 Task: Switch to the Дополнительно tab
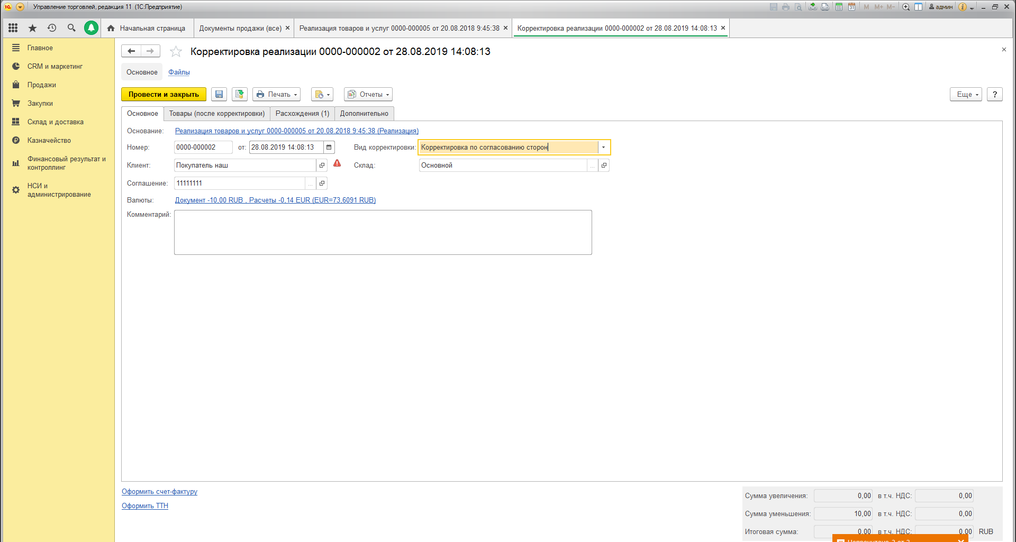coord(364,114)
